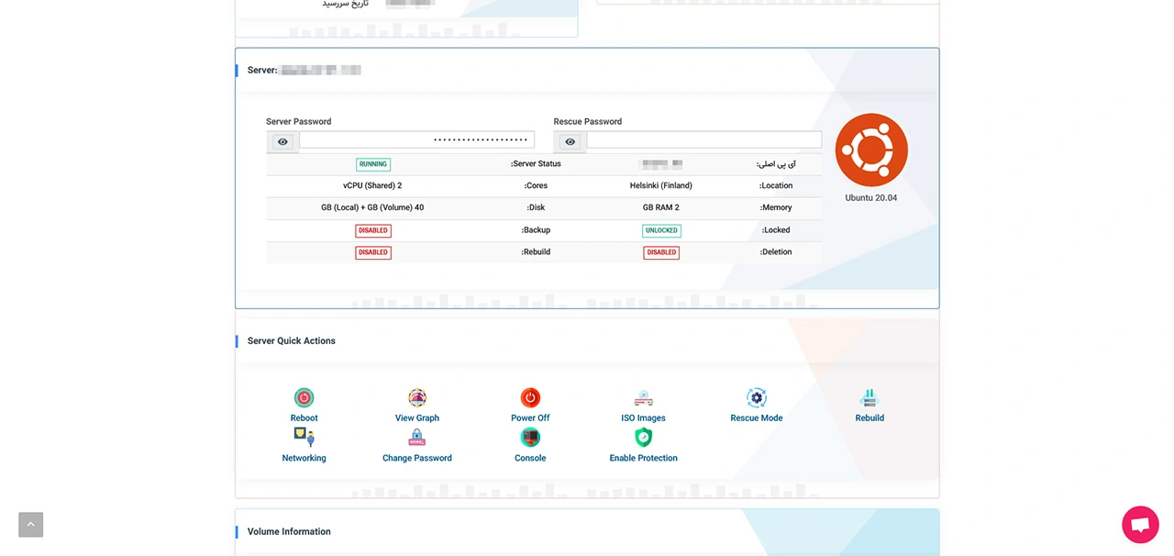Show the Server Password with eye icon

coord(282,141)
